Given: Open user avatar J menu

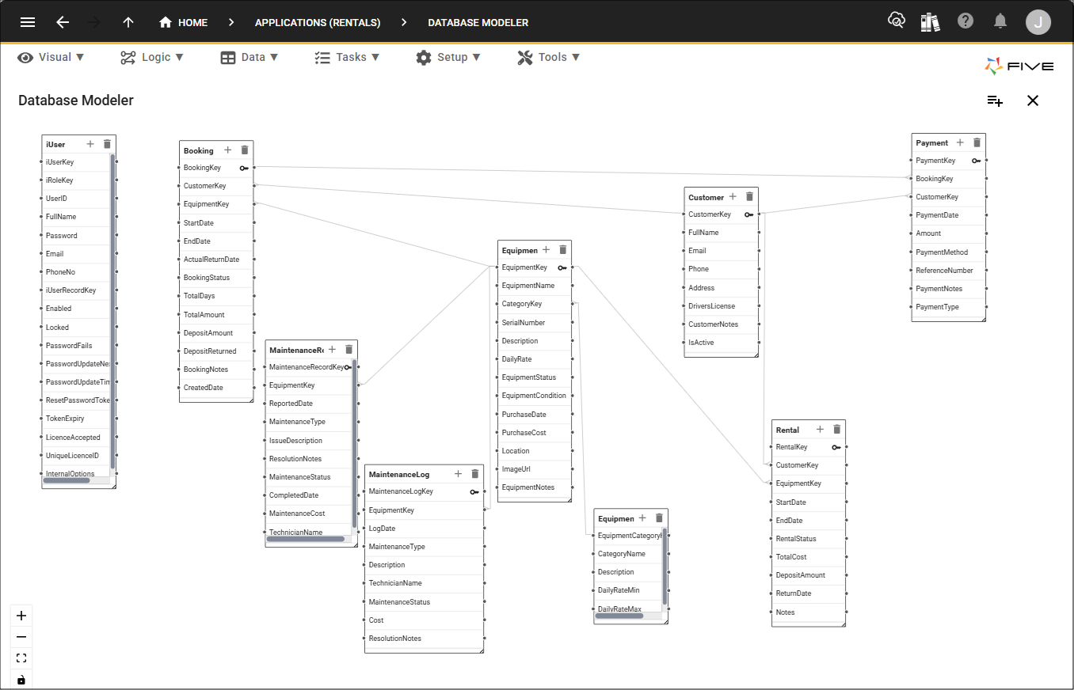Looking at the screenshot, I should point(1038,22).
